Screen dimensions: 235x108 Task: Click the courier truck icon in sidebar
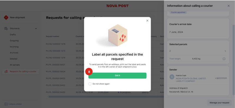(6, 71)
